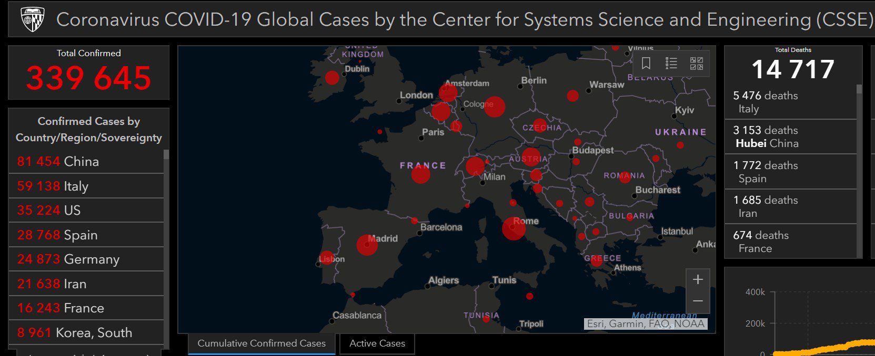Click the red circle over Ukraine
Image resolution: width=875 pixels, height=356 pixels.
(680, 145)
